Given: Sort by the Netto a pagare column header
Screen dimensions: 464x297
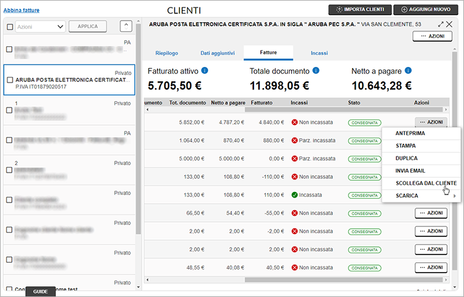Looking at the screenshot, I should click(228, 103).
